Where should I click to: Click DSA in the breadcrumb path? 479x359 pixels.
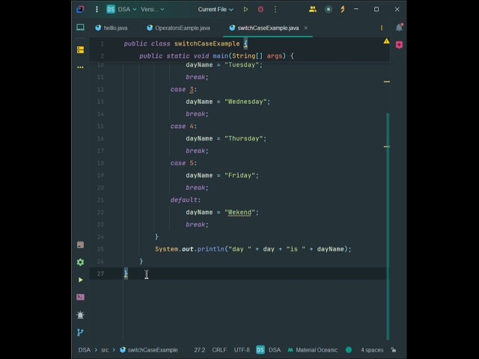pyautogui.click(x=85, y=350)
